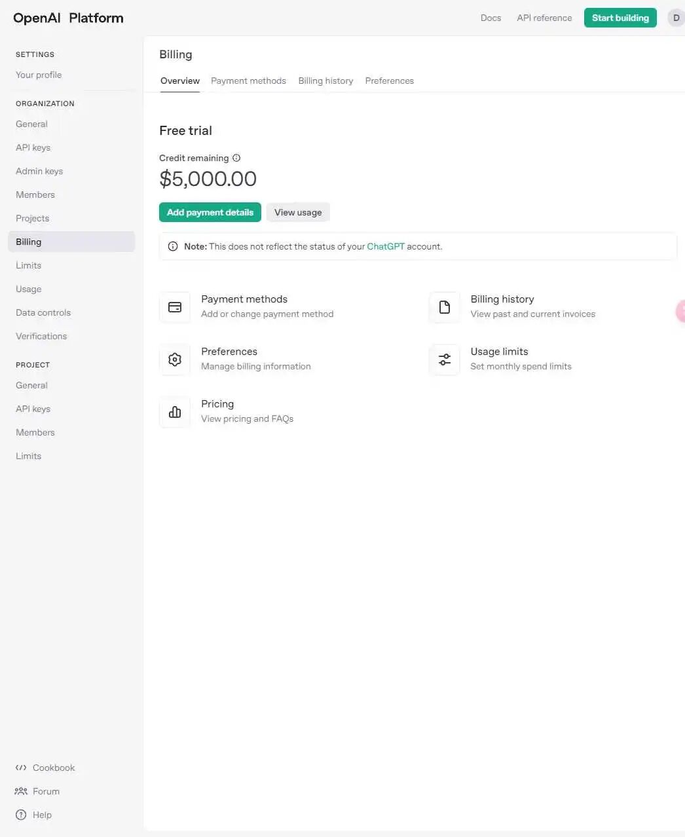
Task: Open Limits under Project
Action: (28, 456)
